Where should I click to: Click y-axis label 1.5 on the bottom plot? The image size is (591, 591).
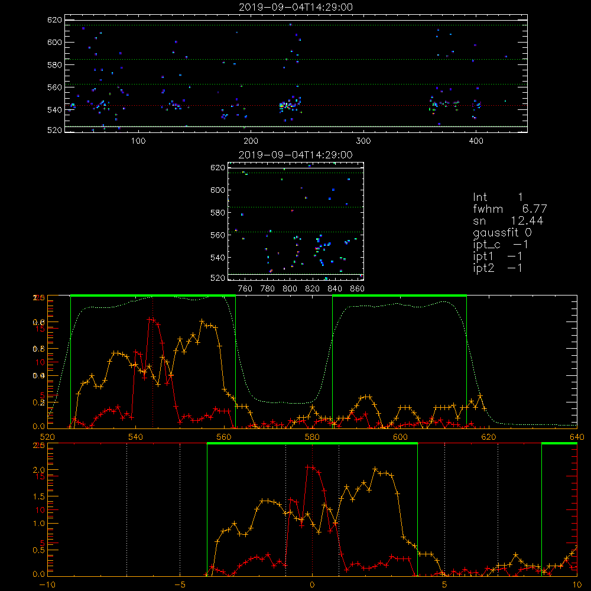[x=39, y=496]
